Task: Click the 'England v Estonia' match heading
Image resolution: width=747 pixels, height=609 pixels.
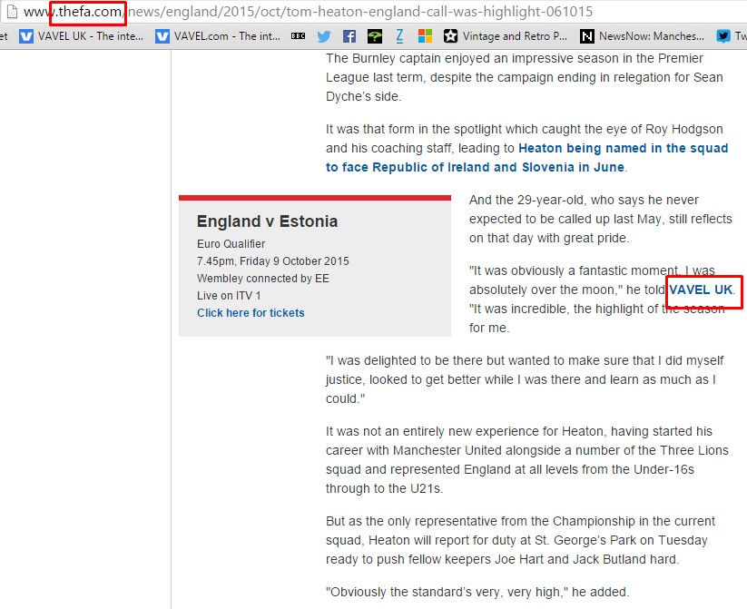Action: click(x=267, y=221)
